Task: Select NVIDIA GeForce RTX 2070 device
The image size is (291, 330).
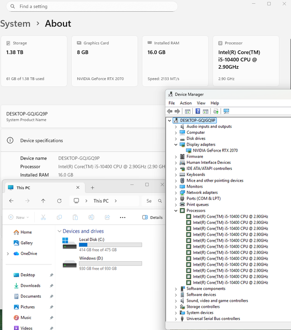Action: [215, 150]
